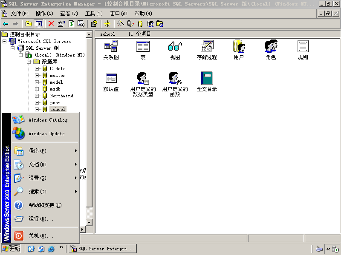Open the 操作(A) menu

pos(44,14)
